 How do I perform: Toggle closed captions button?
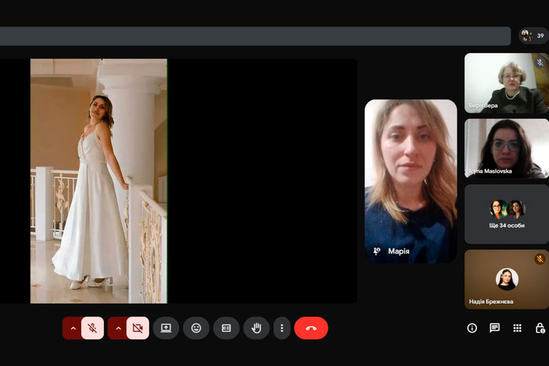pos(226,328)
